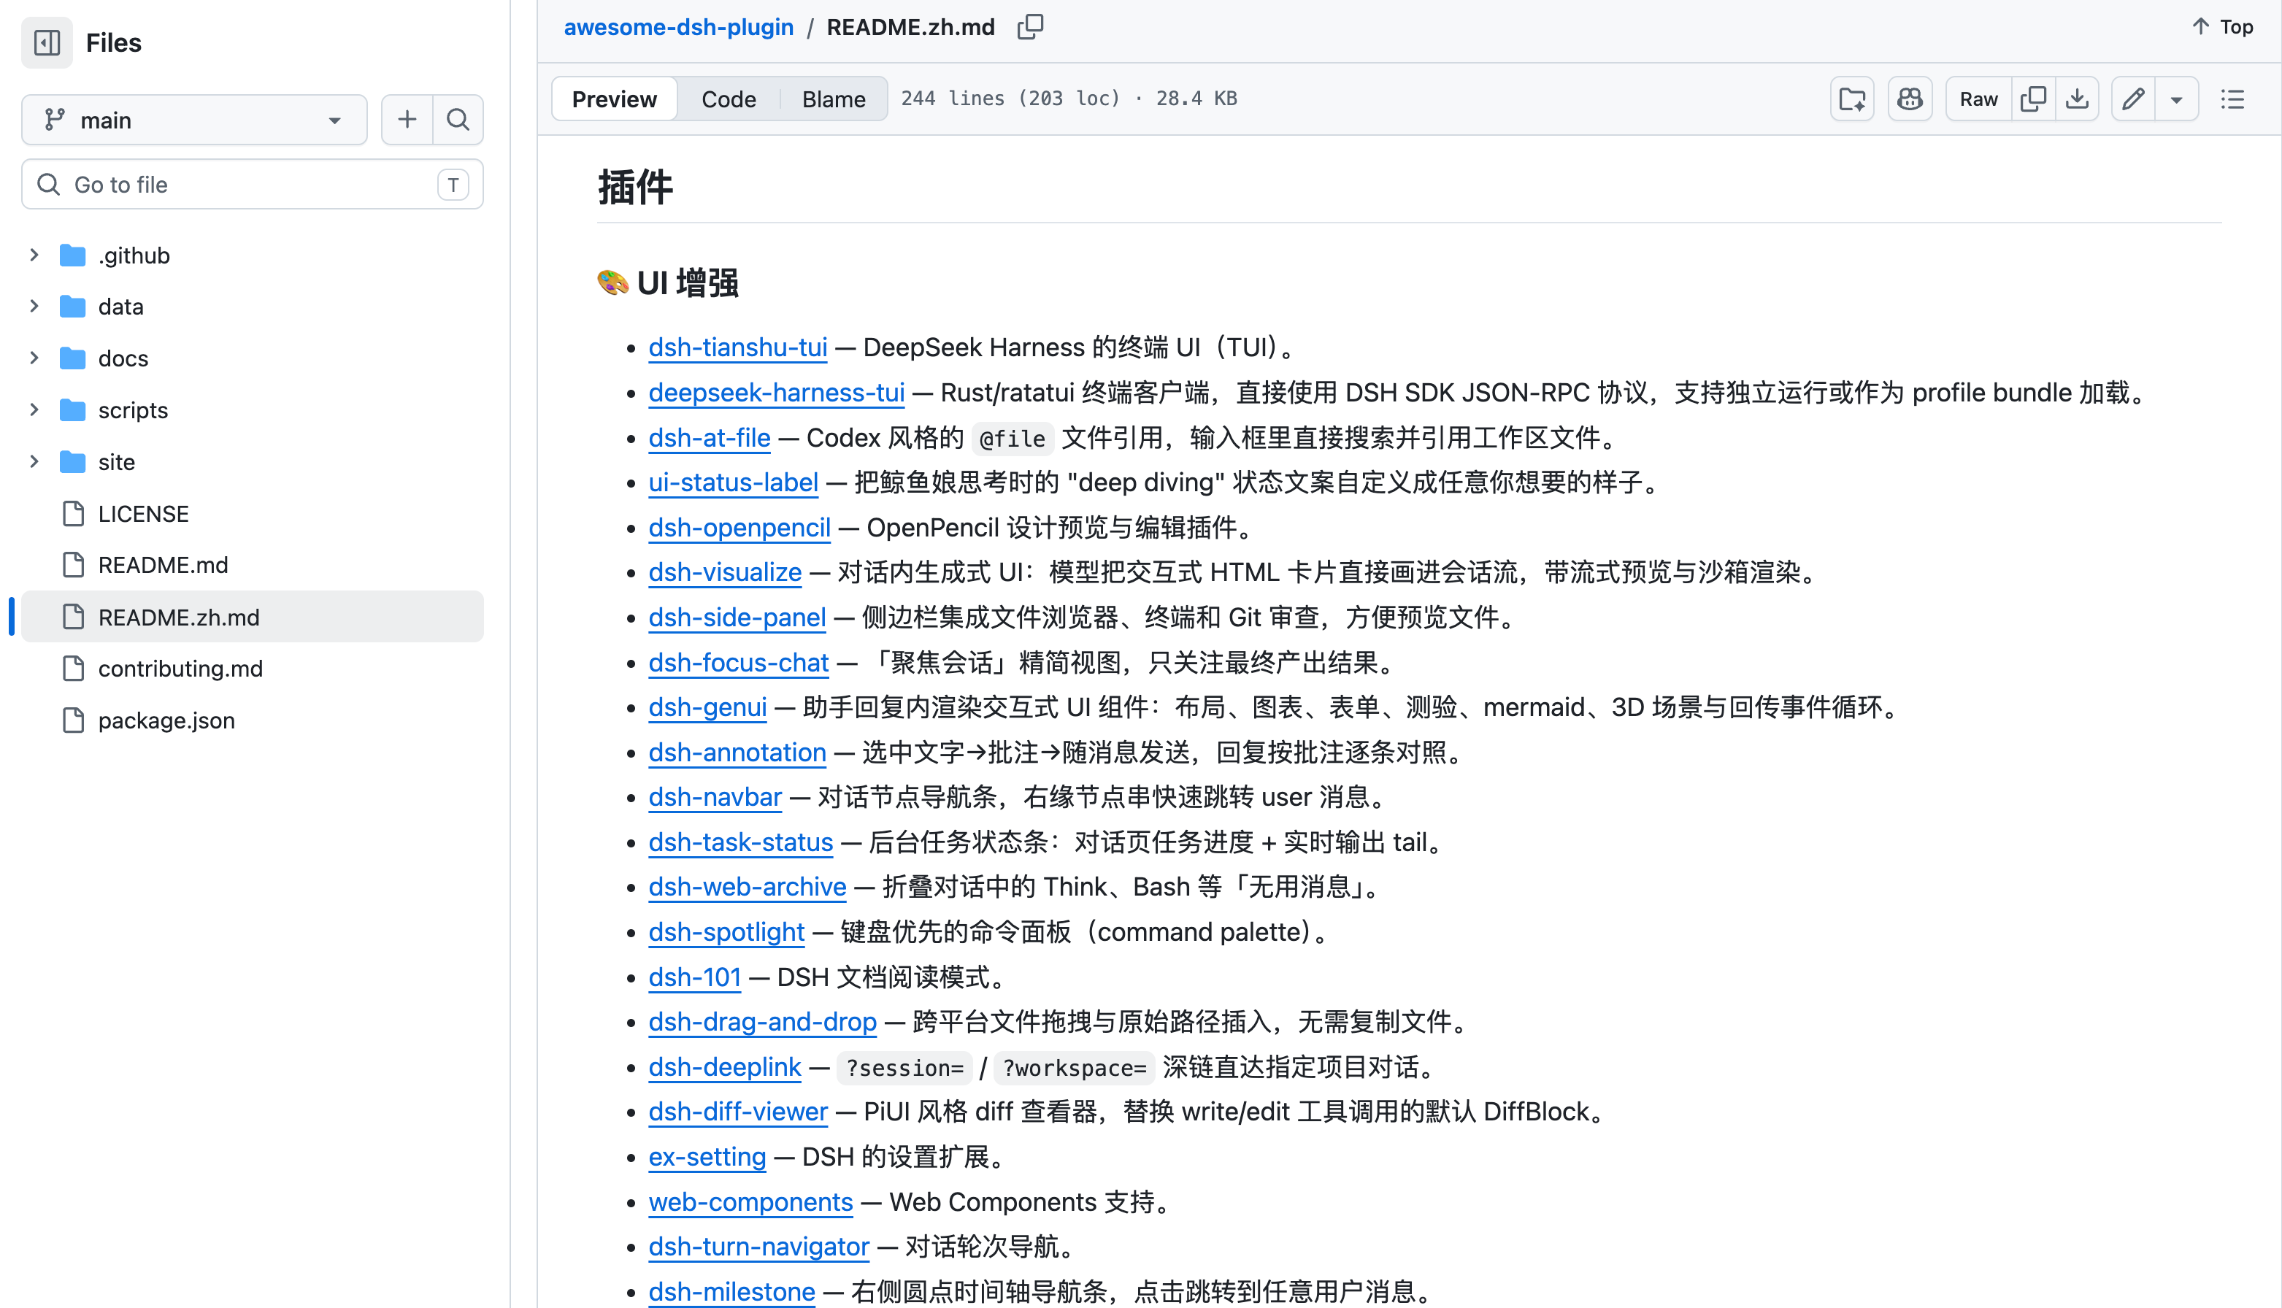Open more edit options dropdown arrow

2177,99
